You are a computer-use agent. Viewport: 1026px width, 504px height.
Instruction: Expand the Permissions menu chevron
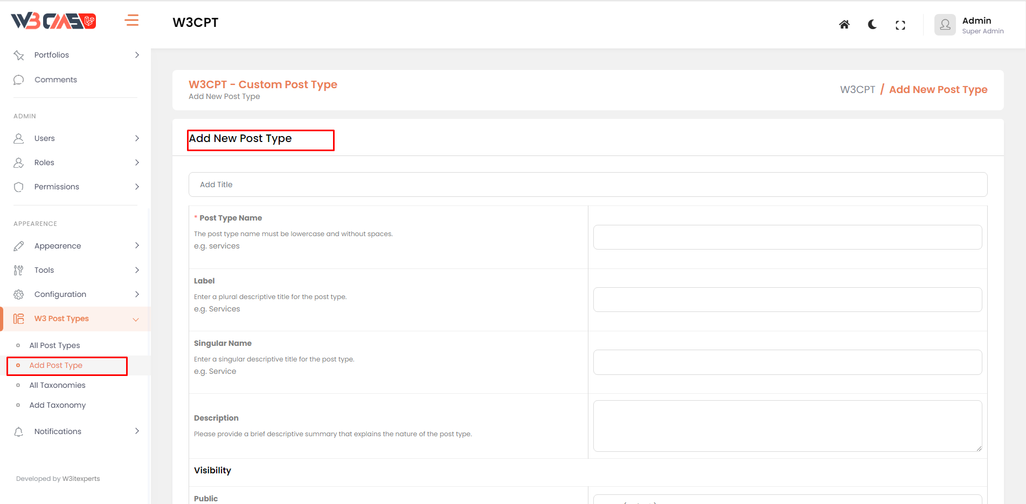click(x=137, y=187)
